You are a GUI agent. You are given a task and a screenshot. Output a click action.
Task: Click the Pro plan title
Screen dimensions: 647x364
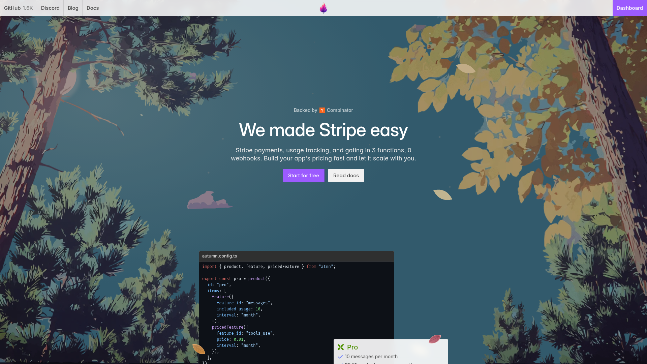point(352,347)
